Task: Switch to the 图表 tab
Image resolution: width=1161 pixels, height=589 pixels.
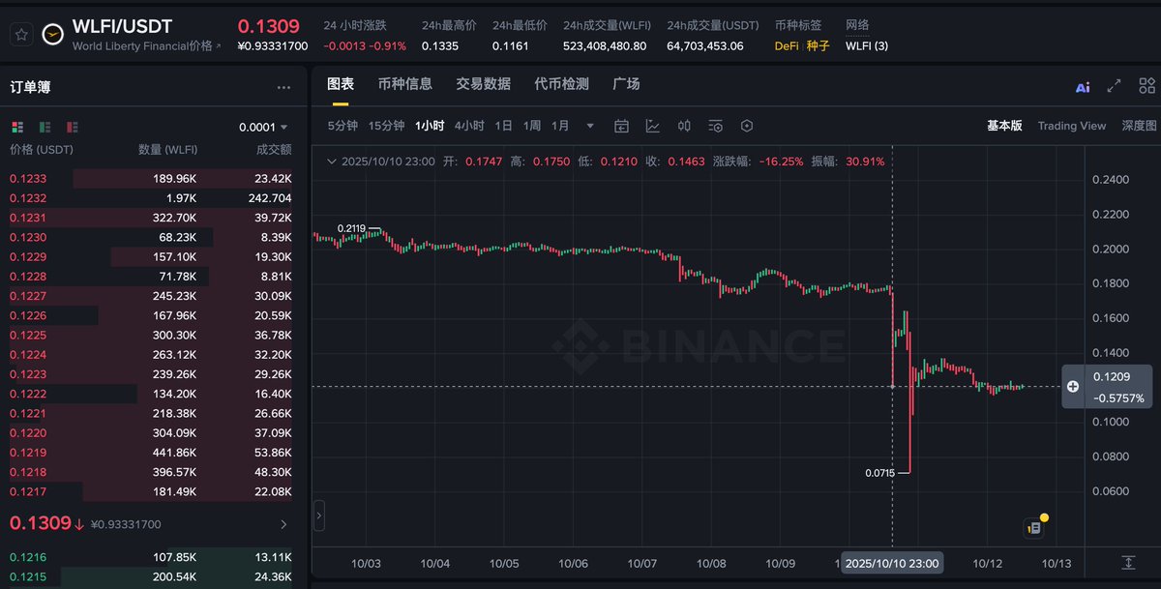Action: 341,84
